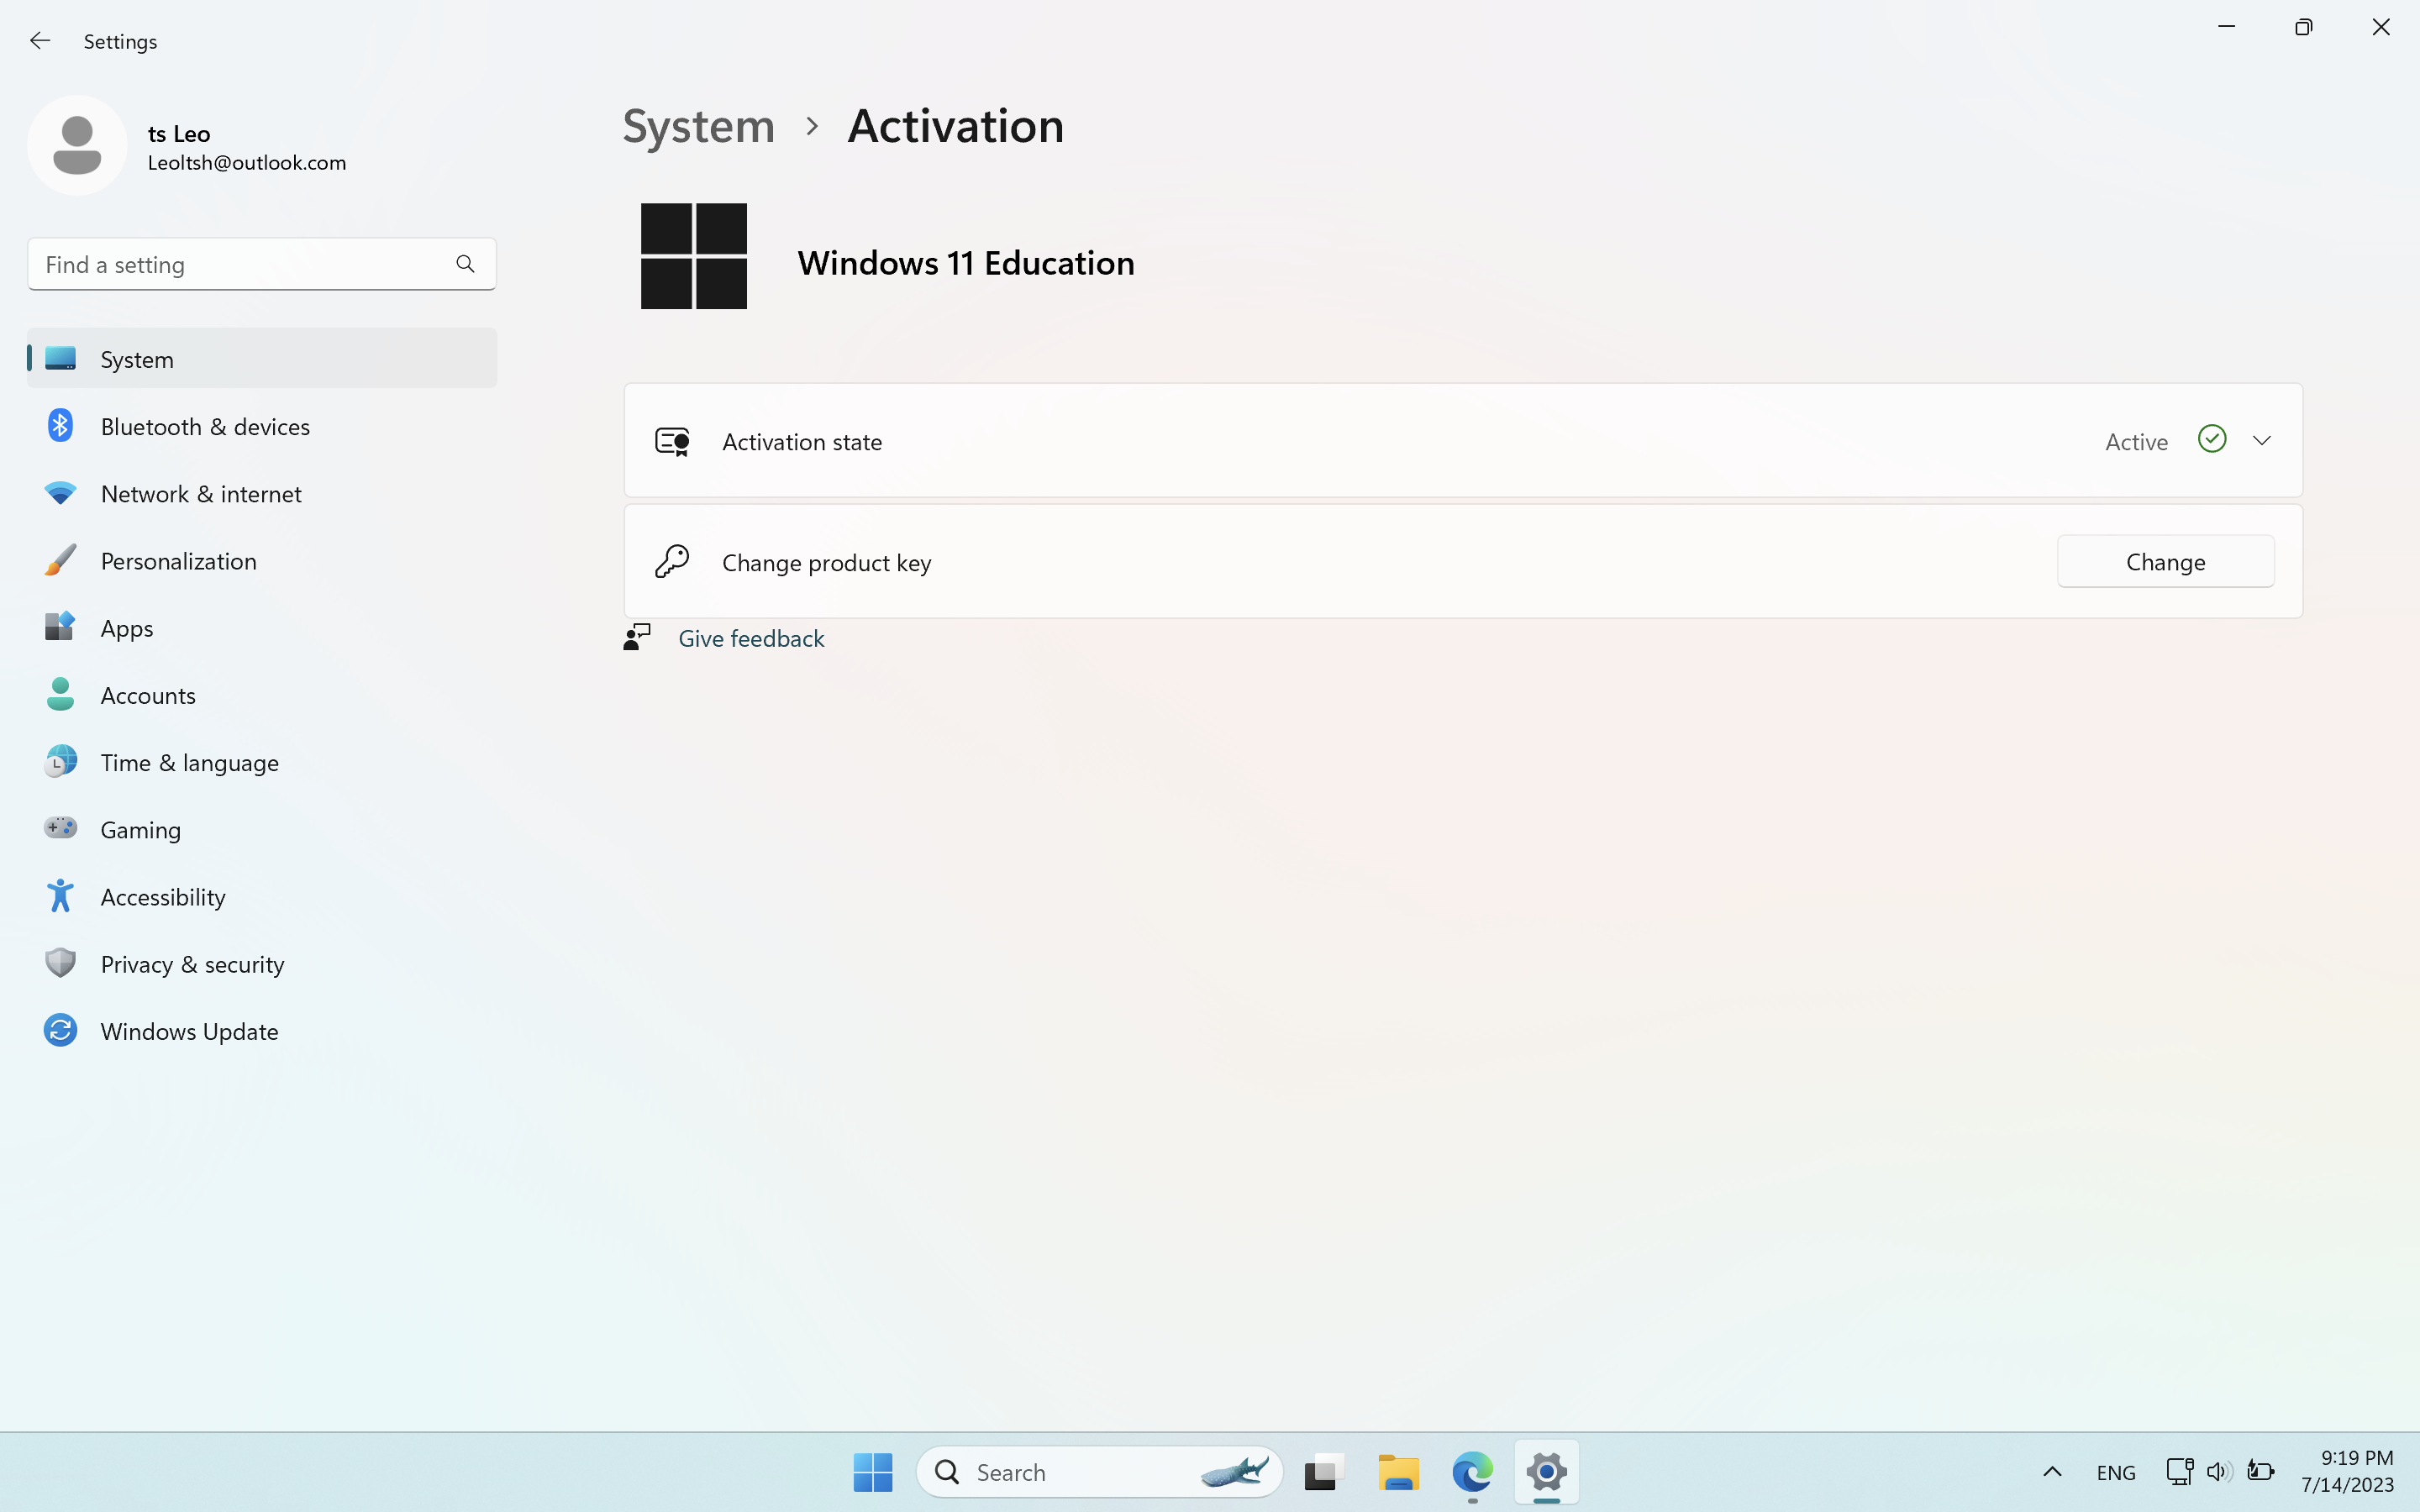Viewport: 2420px width, 1512px height.
Task: Expand the Activation state chevron
Action: (2262, 441)
